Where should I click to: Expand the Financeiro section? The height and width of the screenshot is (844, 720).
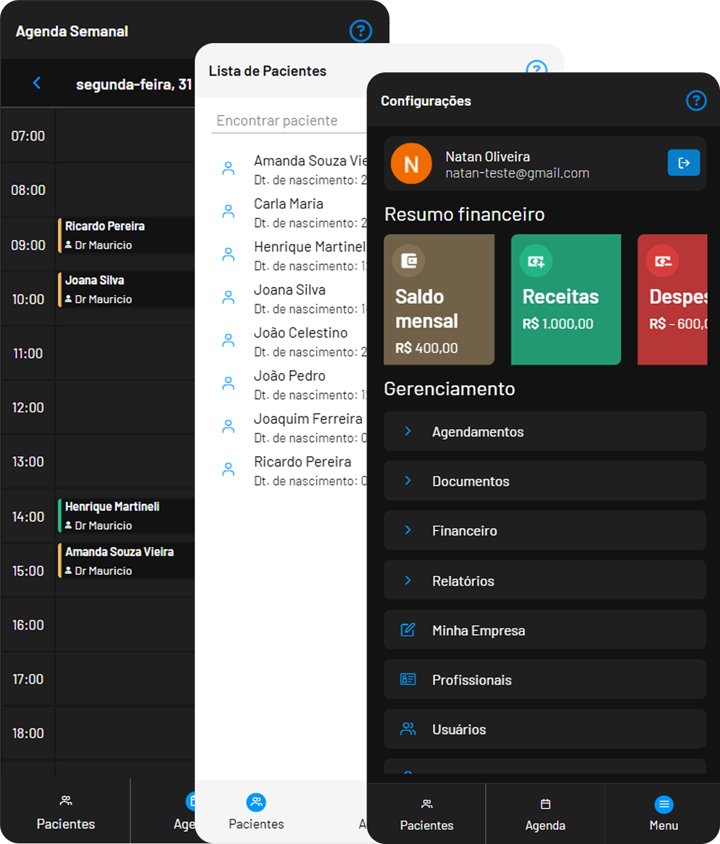[544, 531]
